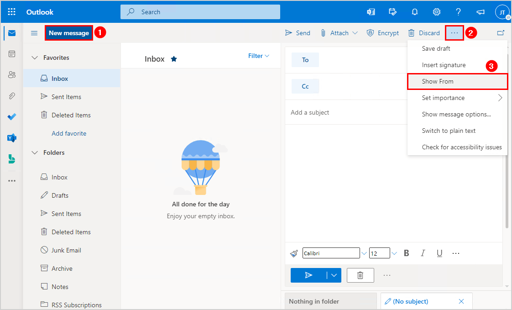Image resolution: width=512 pixels, height=310 pixels.
Task: Open more actions ellipsis in compose toolbar
Action: 455,33
